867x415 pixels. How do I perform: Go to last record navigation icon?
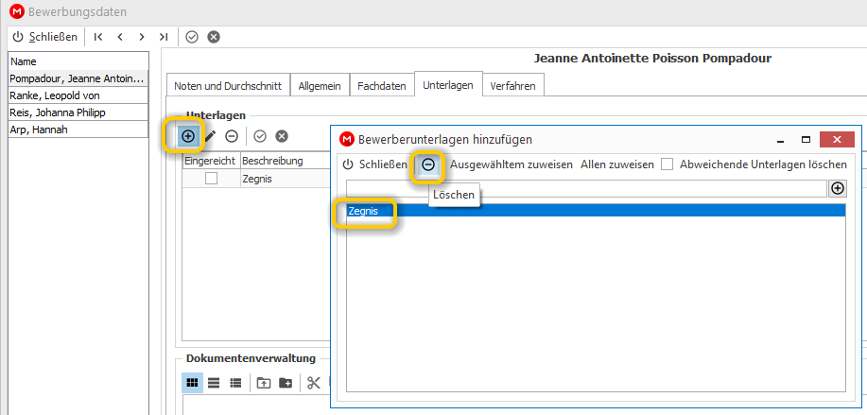[164, 37]
